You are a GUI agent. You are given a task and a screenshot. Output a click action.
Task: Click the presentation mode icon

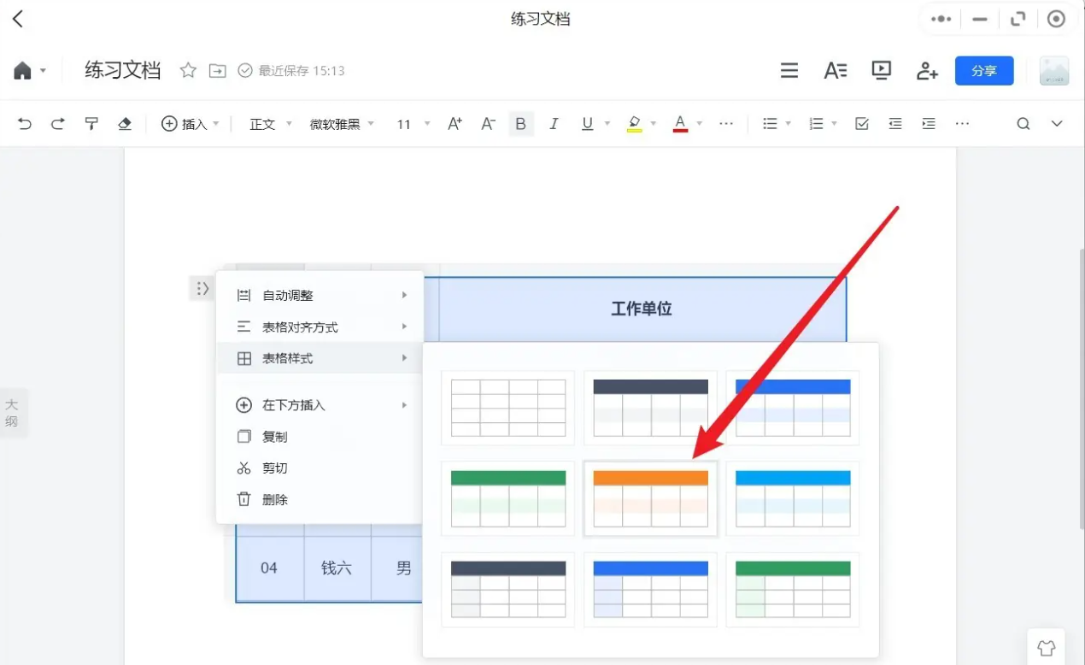coord(881,70)
